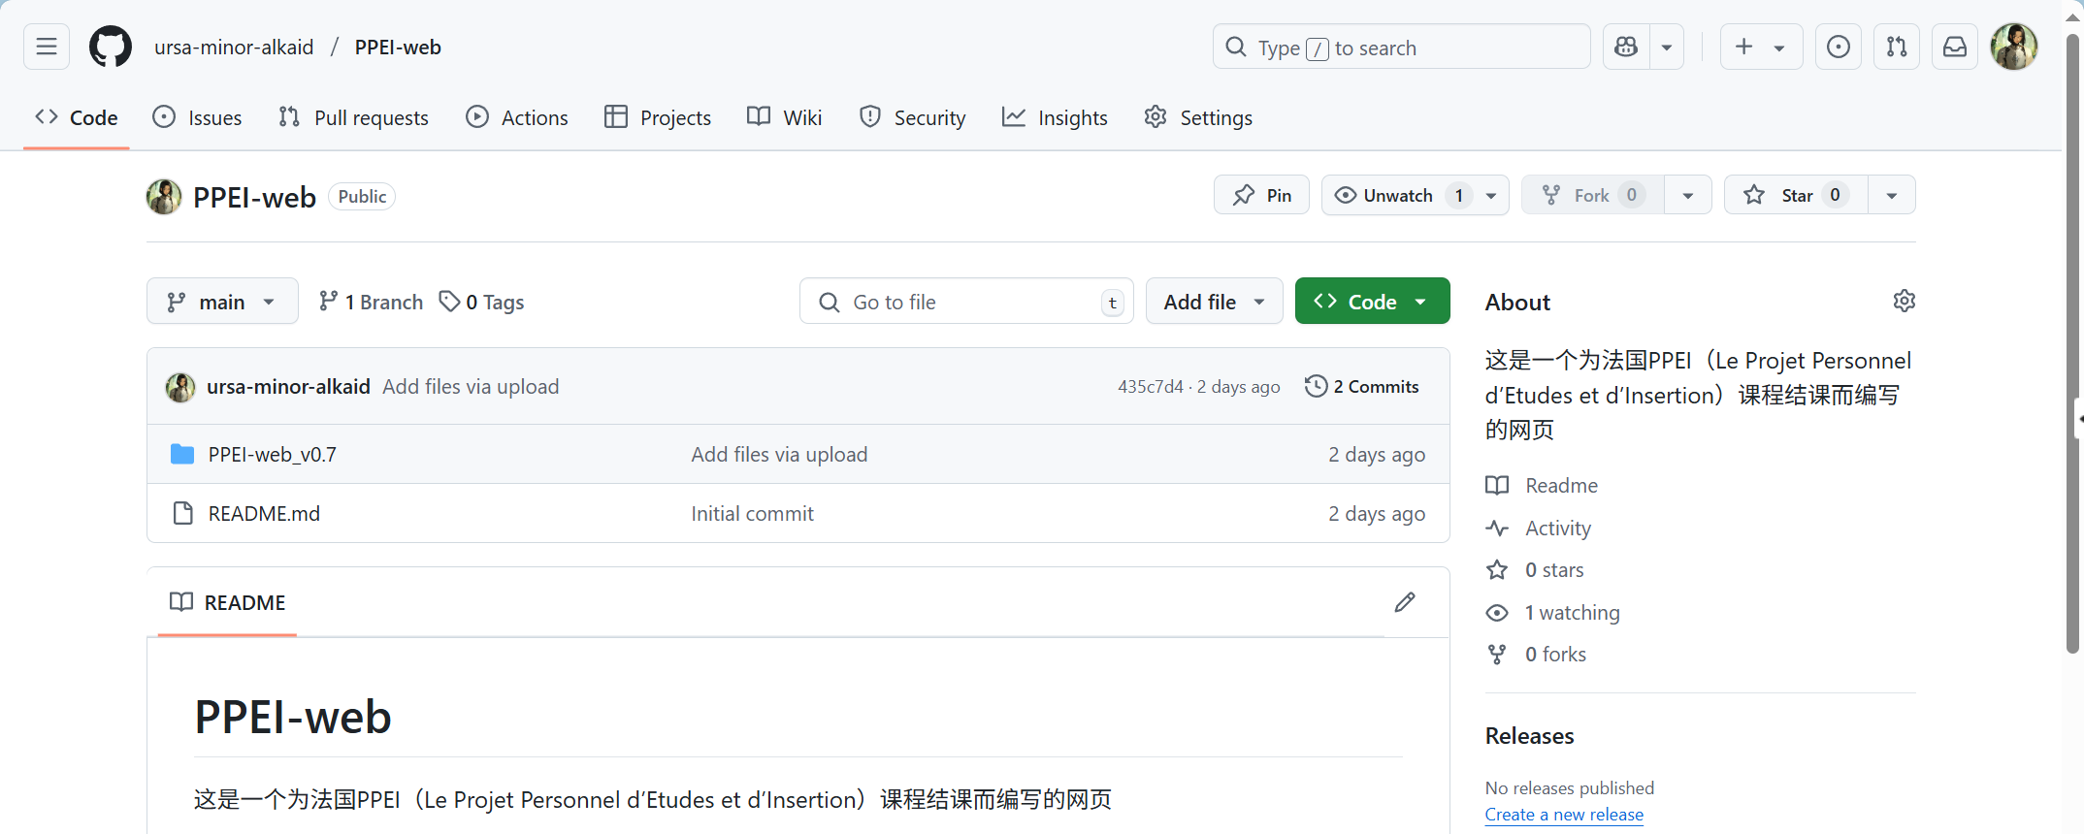View the 2 Commits history
Screen dimensions: 2084x834
[1362, 386]
